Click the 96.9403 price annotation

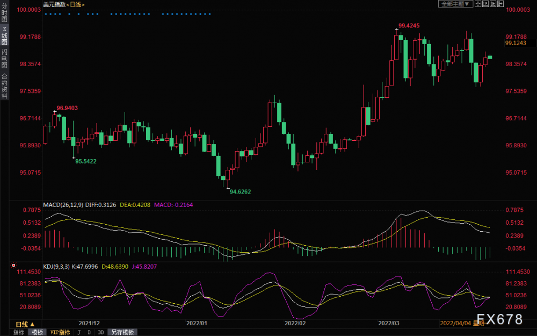point(67,108)
